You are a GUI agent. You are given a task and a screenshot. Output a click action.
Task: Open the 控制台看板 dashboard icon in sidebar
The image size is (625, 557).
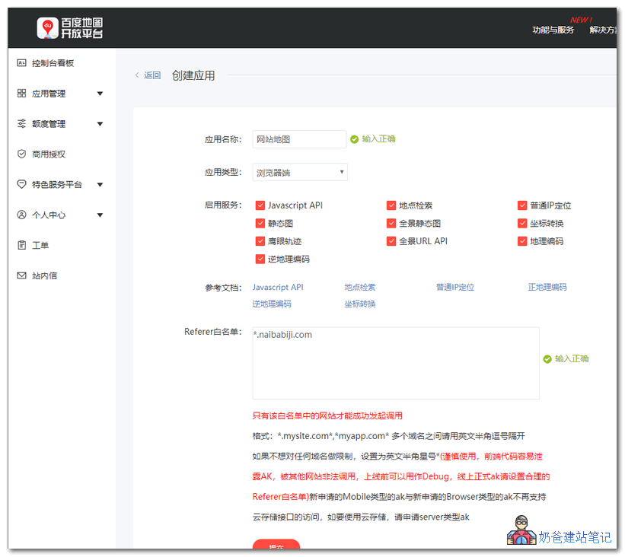point(22,63)
